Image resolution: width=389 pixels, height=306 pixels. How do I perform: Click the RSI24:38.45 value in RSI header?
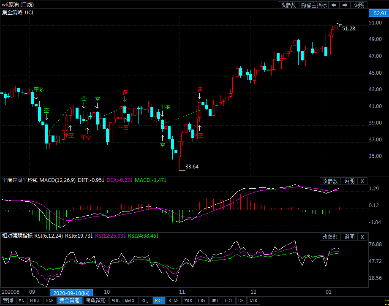coord(143,236)
